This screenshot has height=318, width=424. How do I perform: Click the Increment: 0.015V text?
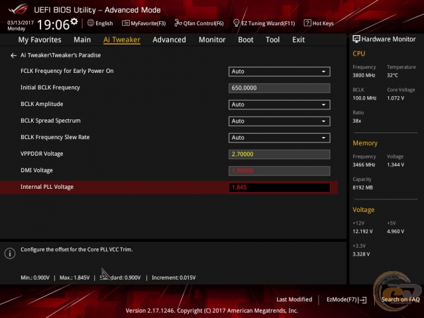[174, 278]
